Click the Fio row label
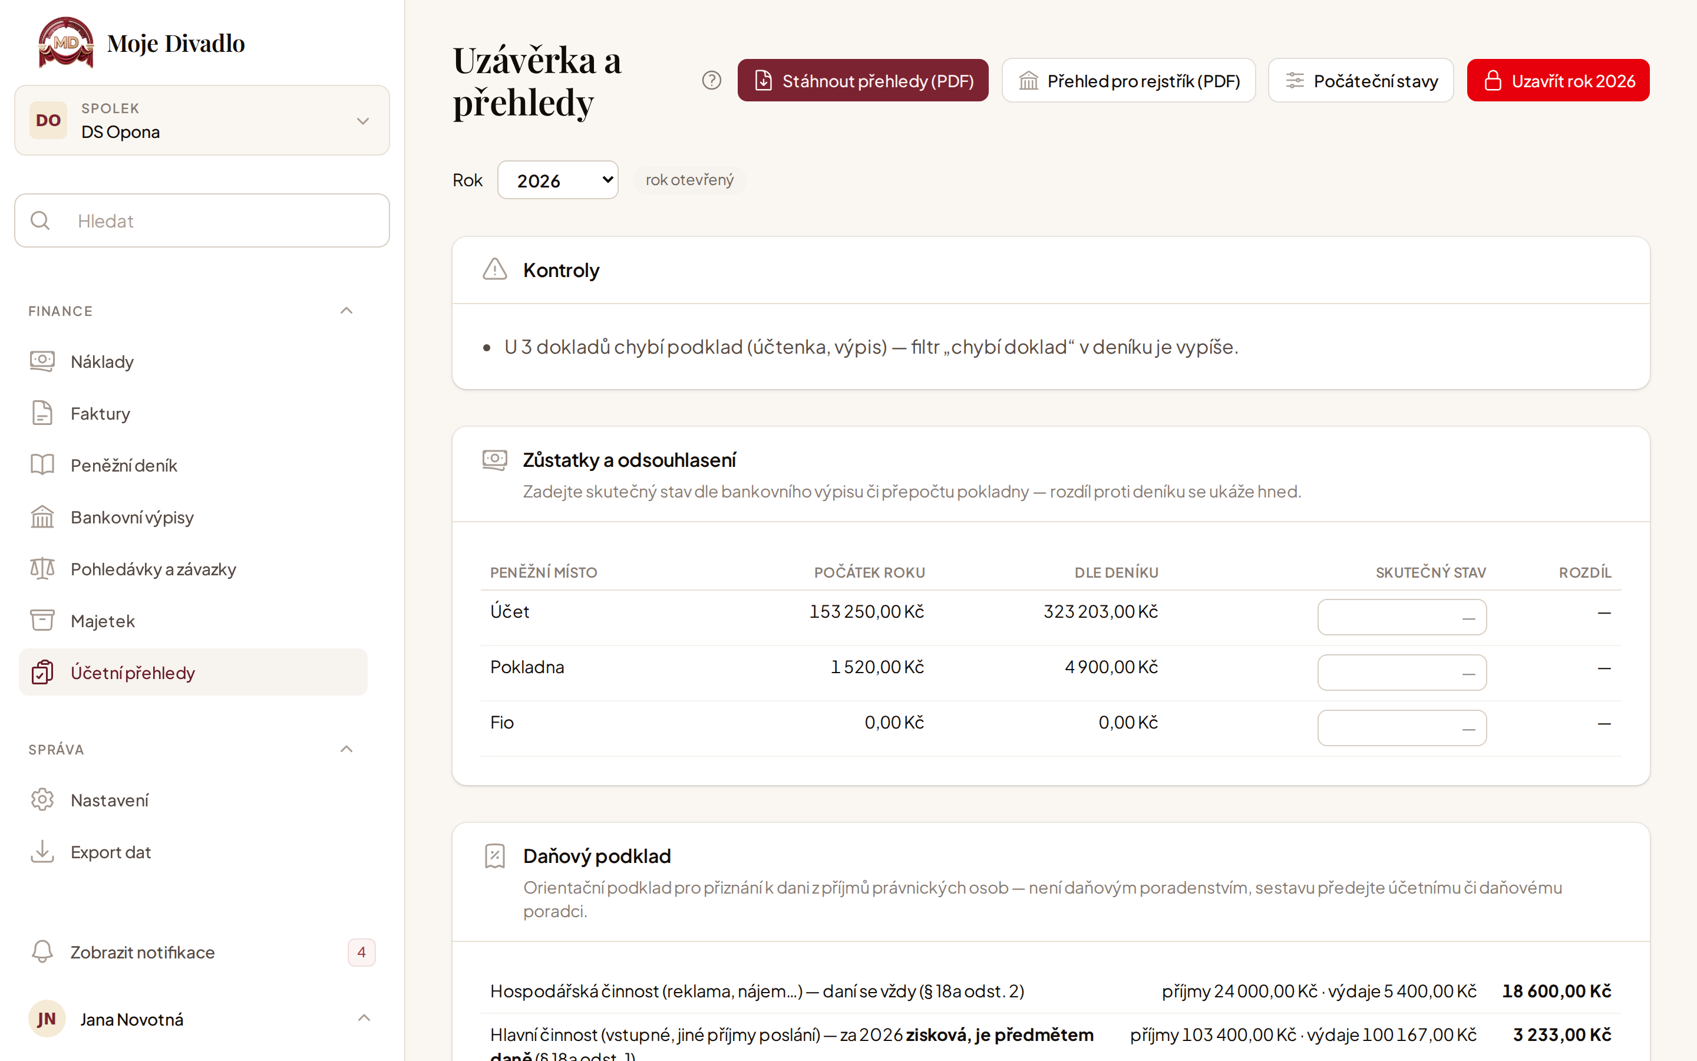 502,723
